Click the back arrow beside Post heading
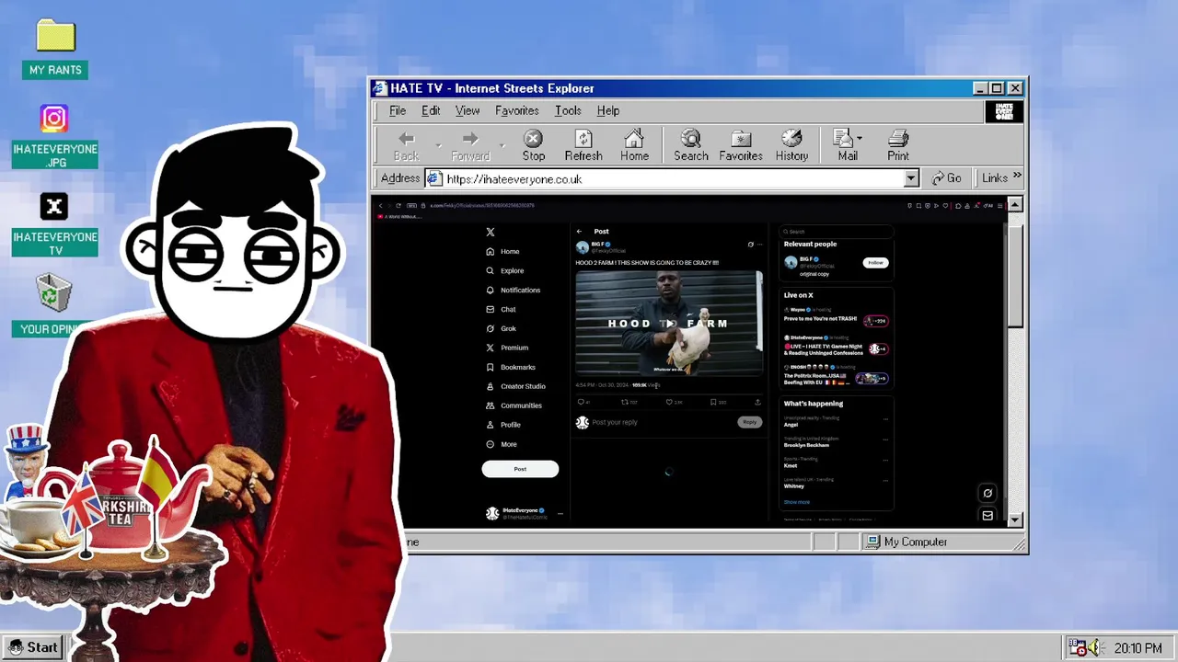1178x662 pixels. [579, 232]
